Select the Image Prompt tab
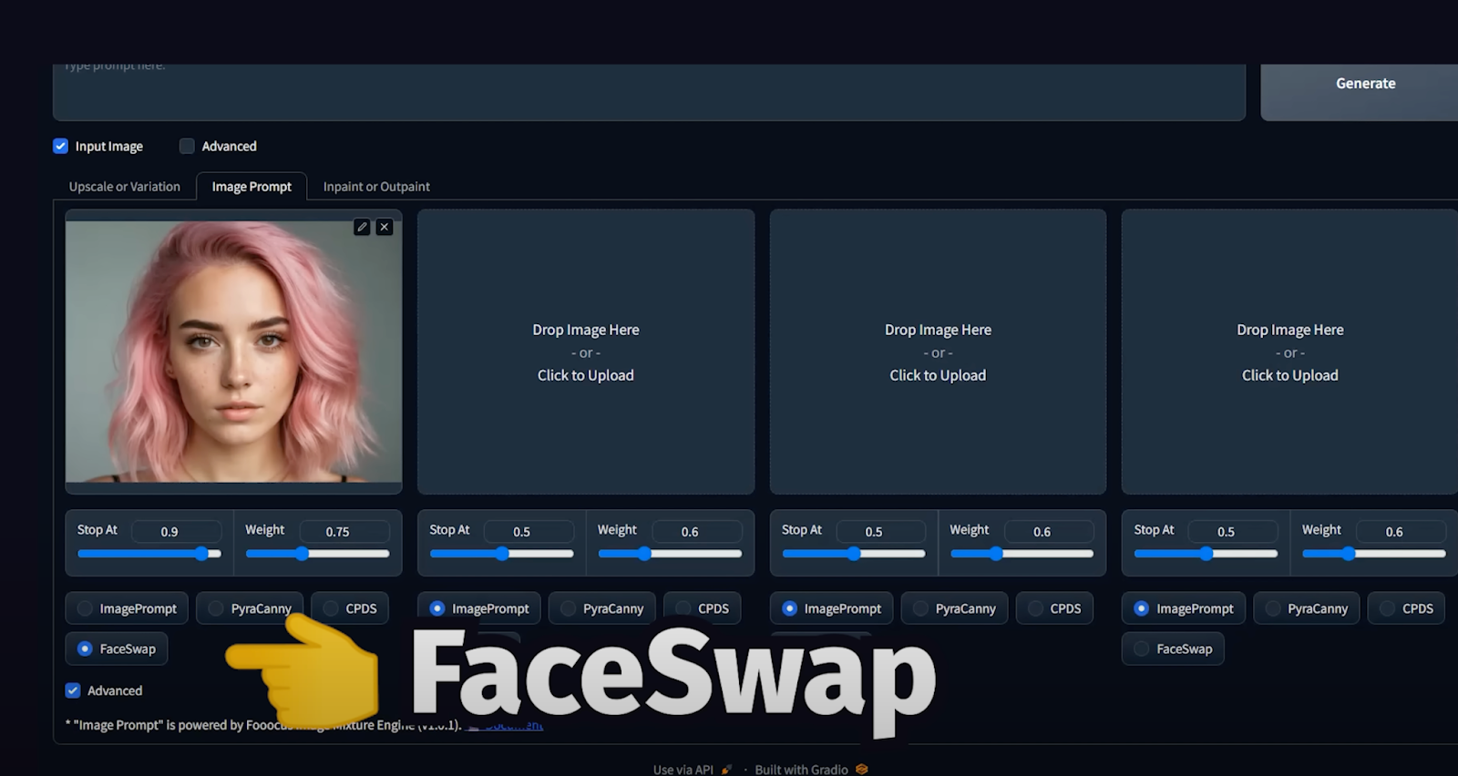Image resolution: width=1458 pixels, height=776 pixels. [x=252, y=187]
